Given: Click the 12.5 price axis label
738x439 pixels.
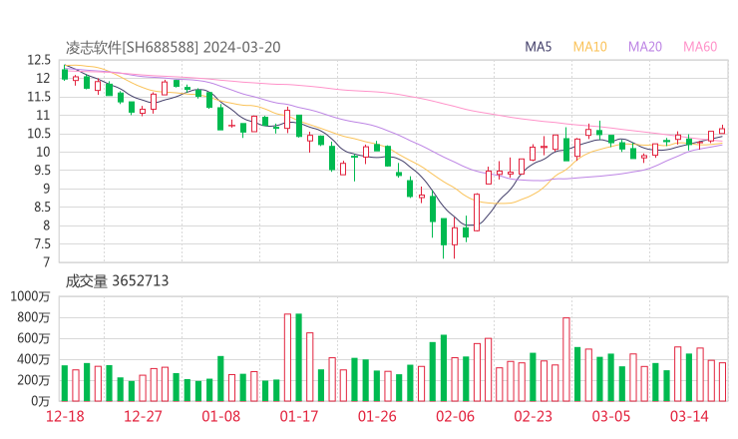Looking at the screenshot, I should click(39, 60).
